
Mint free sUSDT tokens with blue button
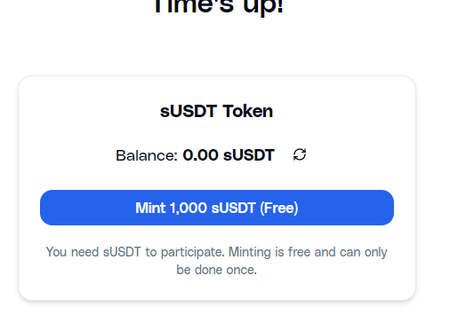click(217, 208)
